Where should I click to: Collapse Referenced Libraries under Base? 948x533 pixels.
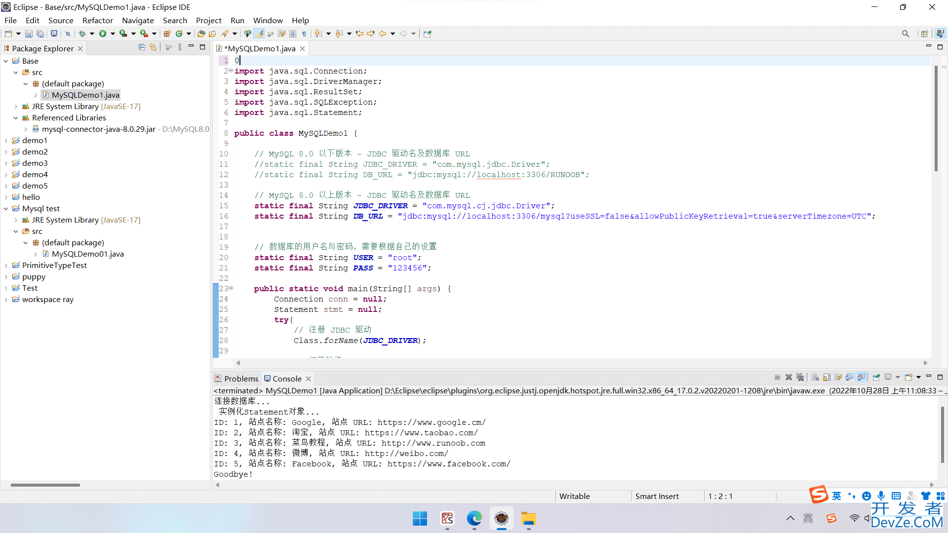pyautogui.click(x=16, y=118)
